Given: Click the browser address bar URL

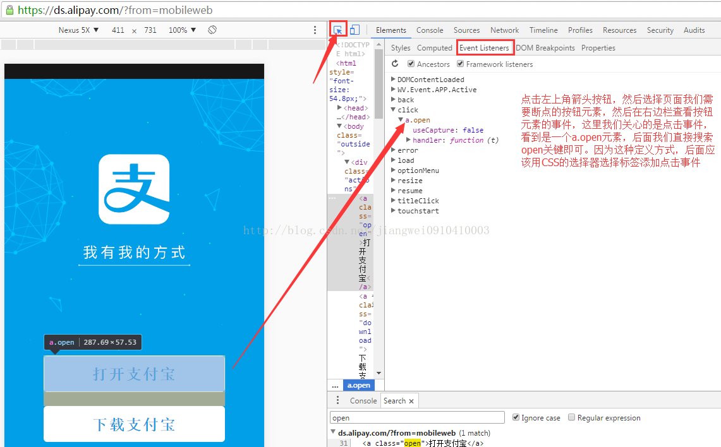Looking at the screenshot, I should [115, 9].
